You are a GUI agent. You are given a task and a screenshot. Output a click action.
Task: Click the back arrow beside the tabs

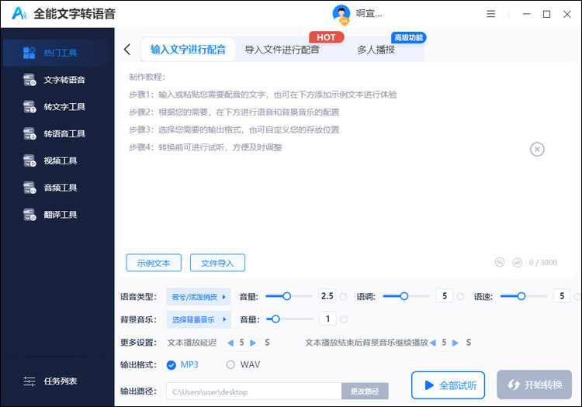click(x=127, y=50)
